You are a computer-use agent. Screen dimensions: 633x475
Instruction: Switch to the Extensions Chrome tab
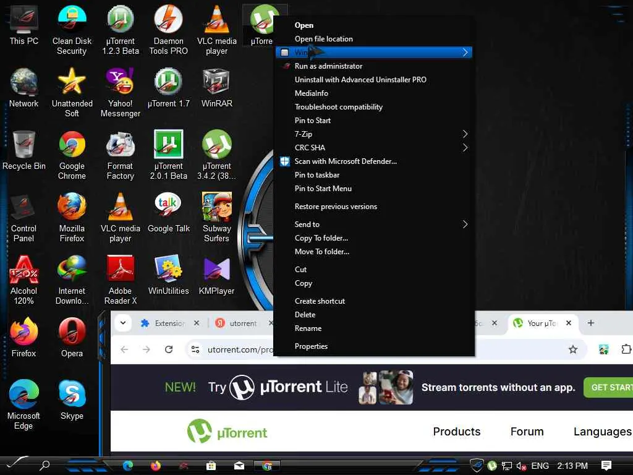pos(169,323)
